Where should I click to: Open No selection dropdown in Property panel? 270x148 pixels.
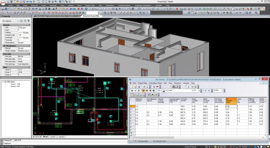(x=10, y=21)
